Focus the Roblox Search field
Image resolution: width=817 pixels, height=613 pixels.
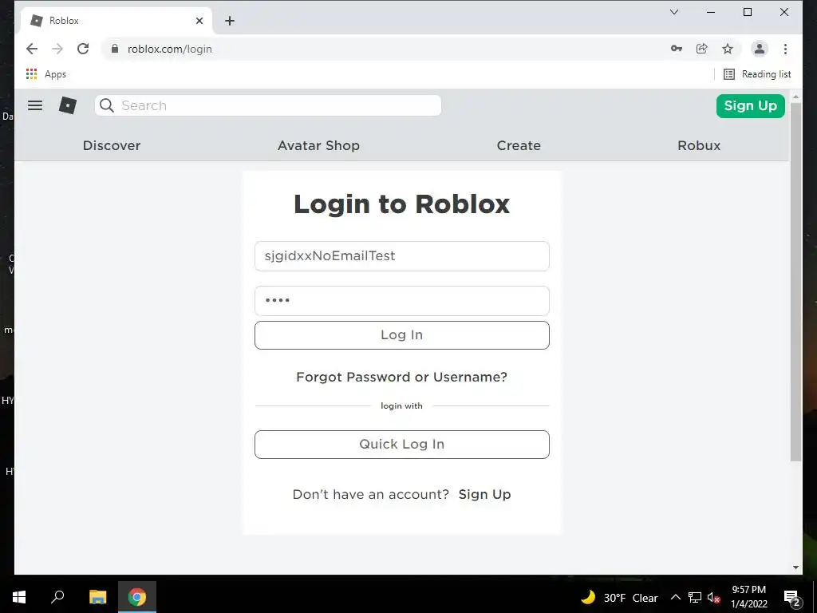tap(268, 105)
